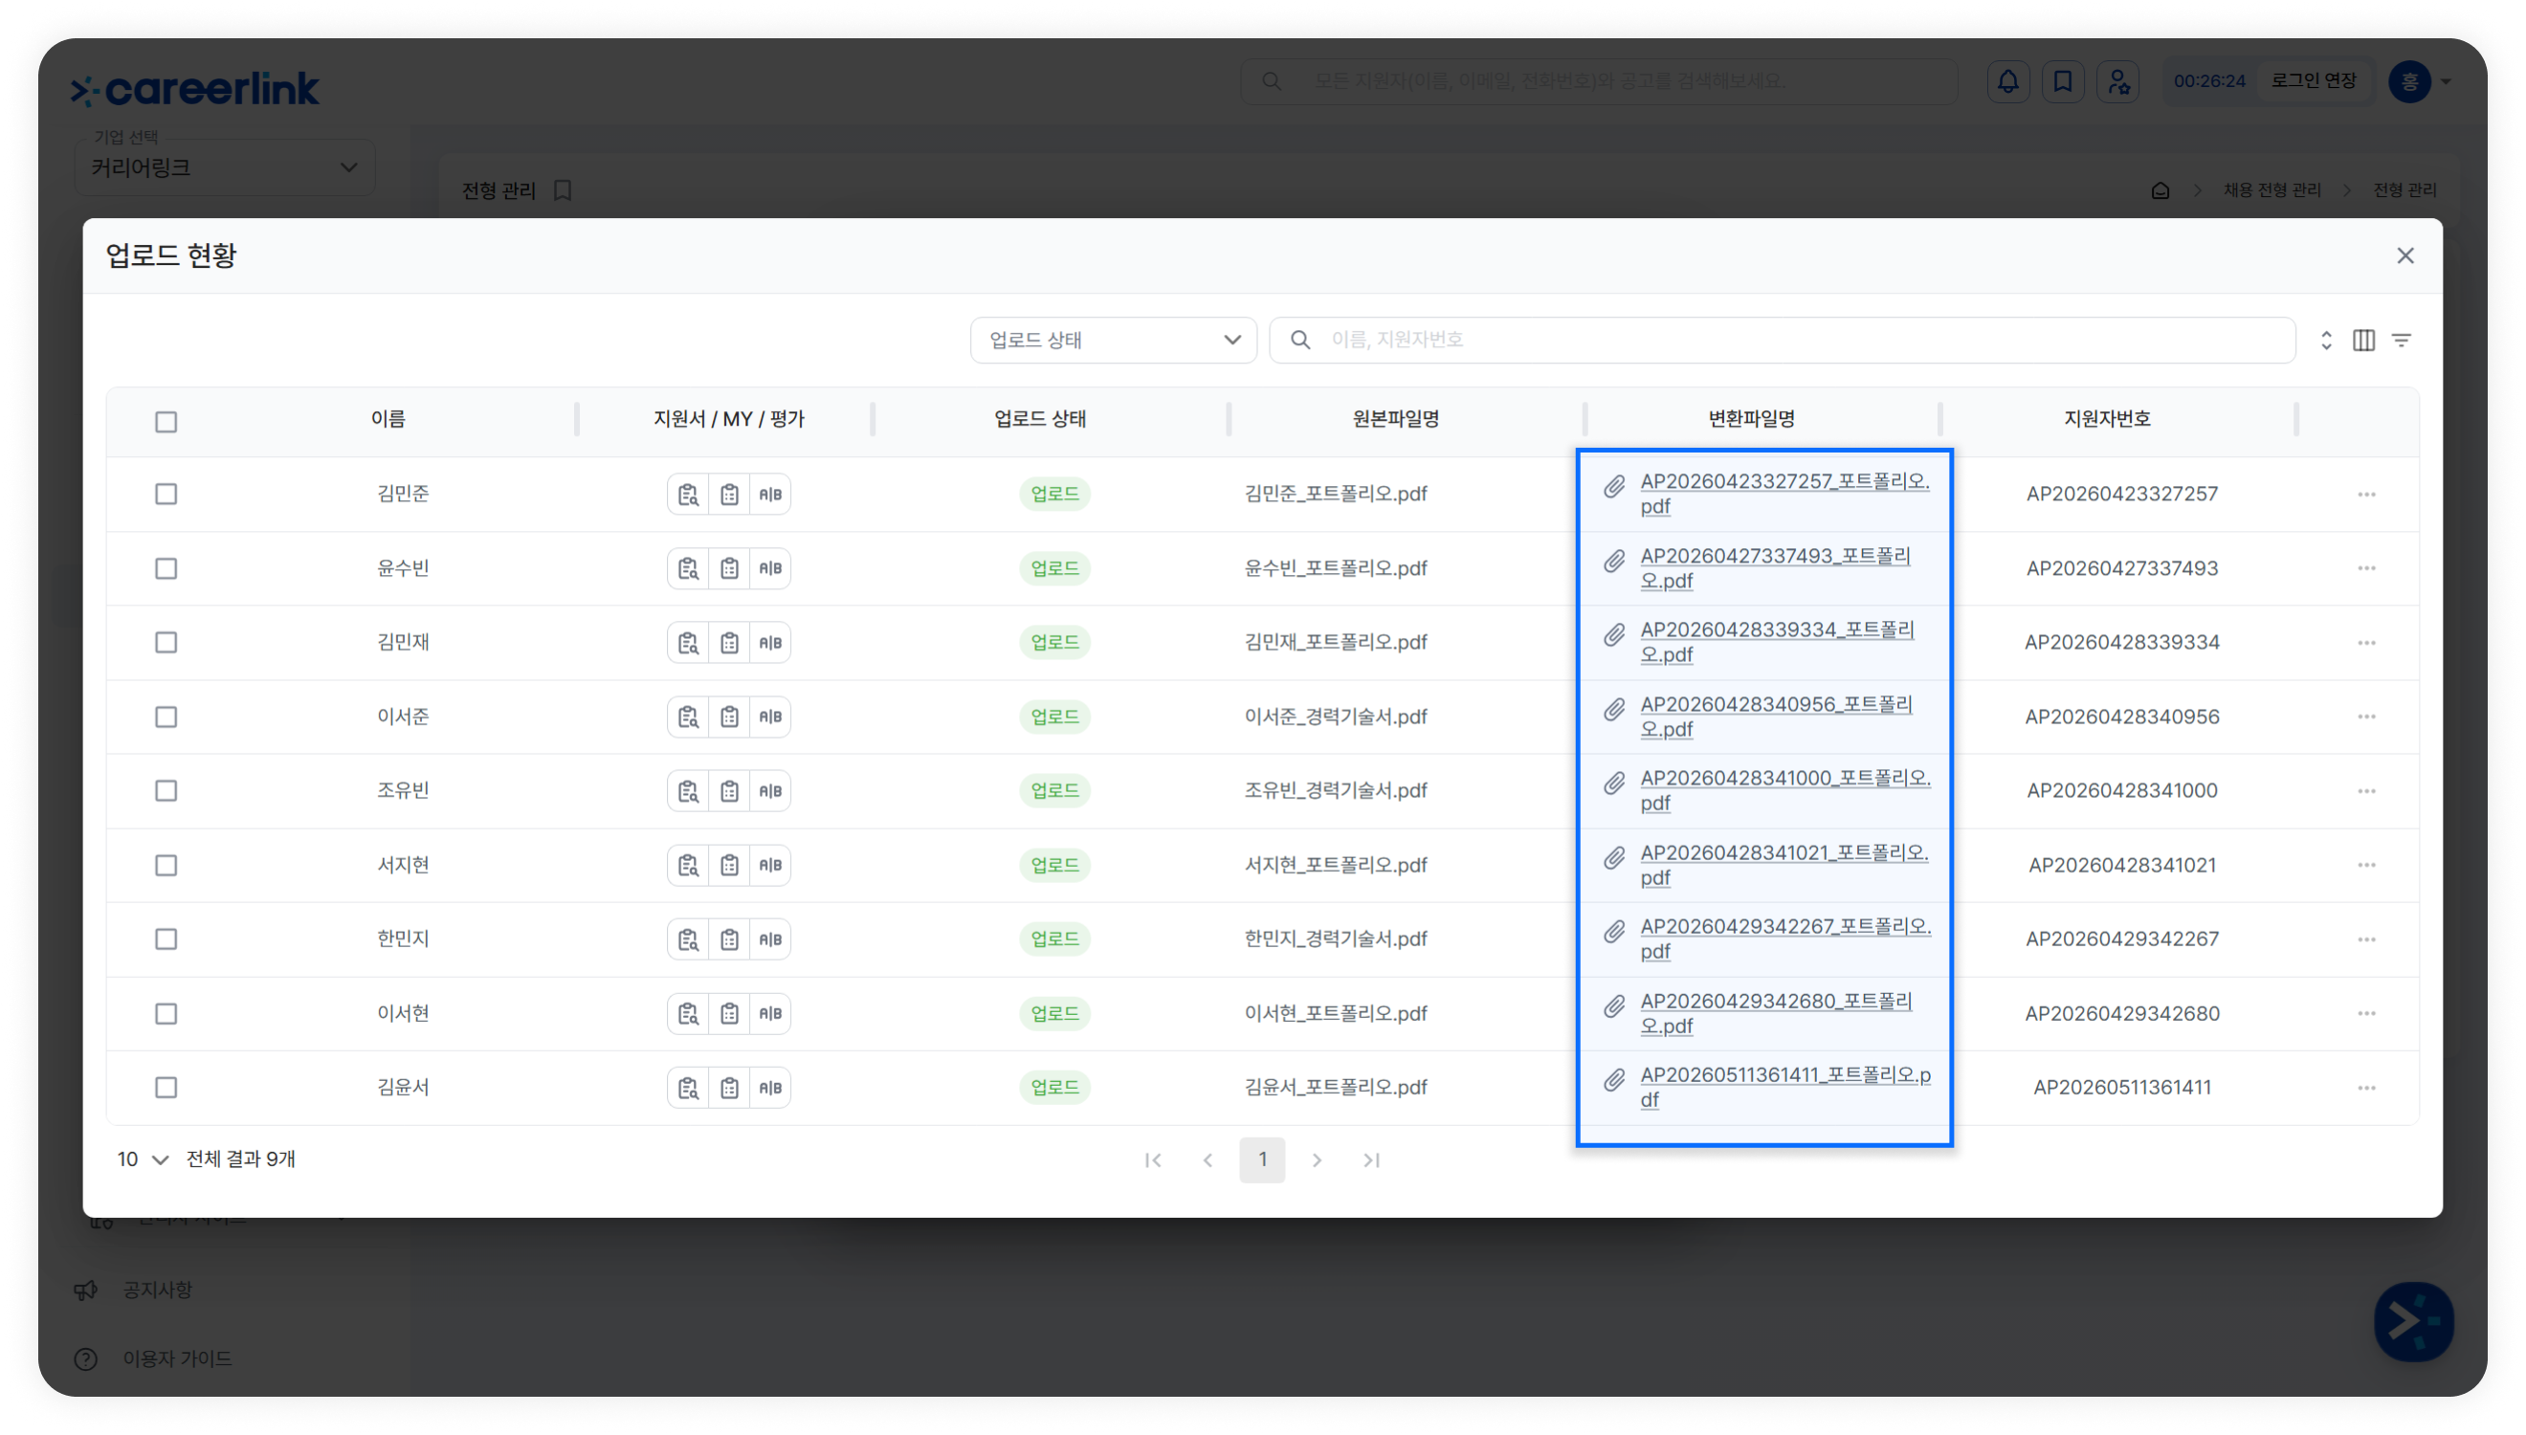Open the AP20260511361411_포트폴리오.pdf link
This screenshot has height=1435, width=2526.
click(x=1784, y=1088)
